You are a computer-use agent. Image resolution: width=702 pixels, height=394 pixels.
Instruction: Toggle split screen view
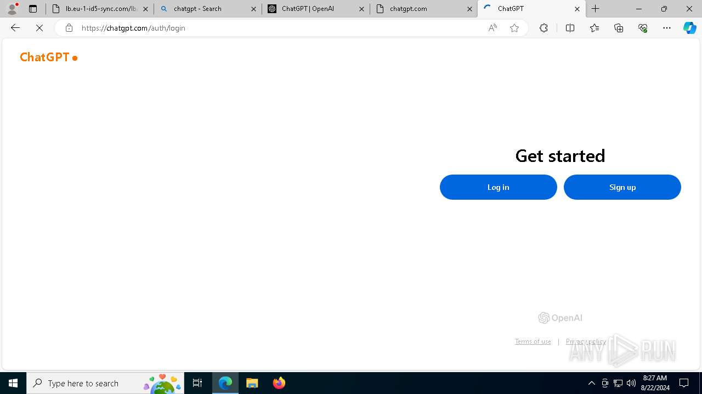(570, 28)
